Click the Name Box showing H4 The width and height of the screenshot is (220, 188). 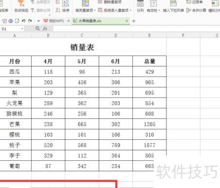(x=10, y=29)
